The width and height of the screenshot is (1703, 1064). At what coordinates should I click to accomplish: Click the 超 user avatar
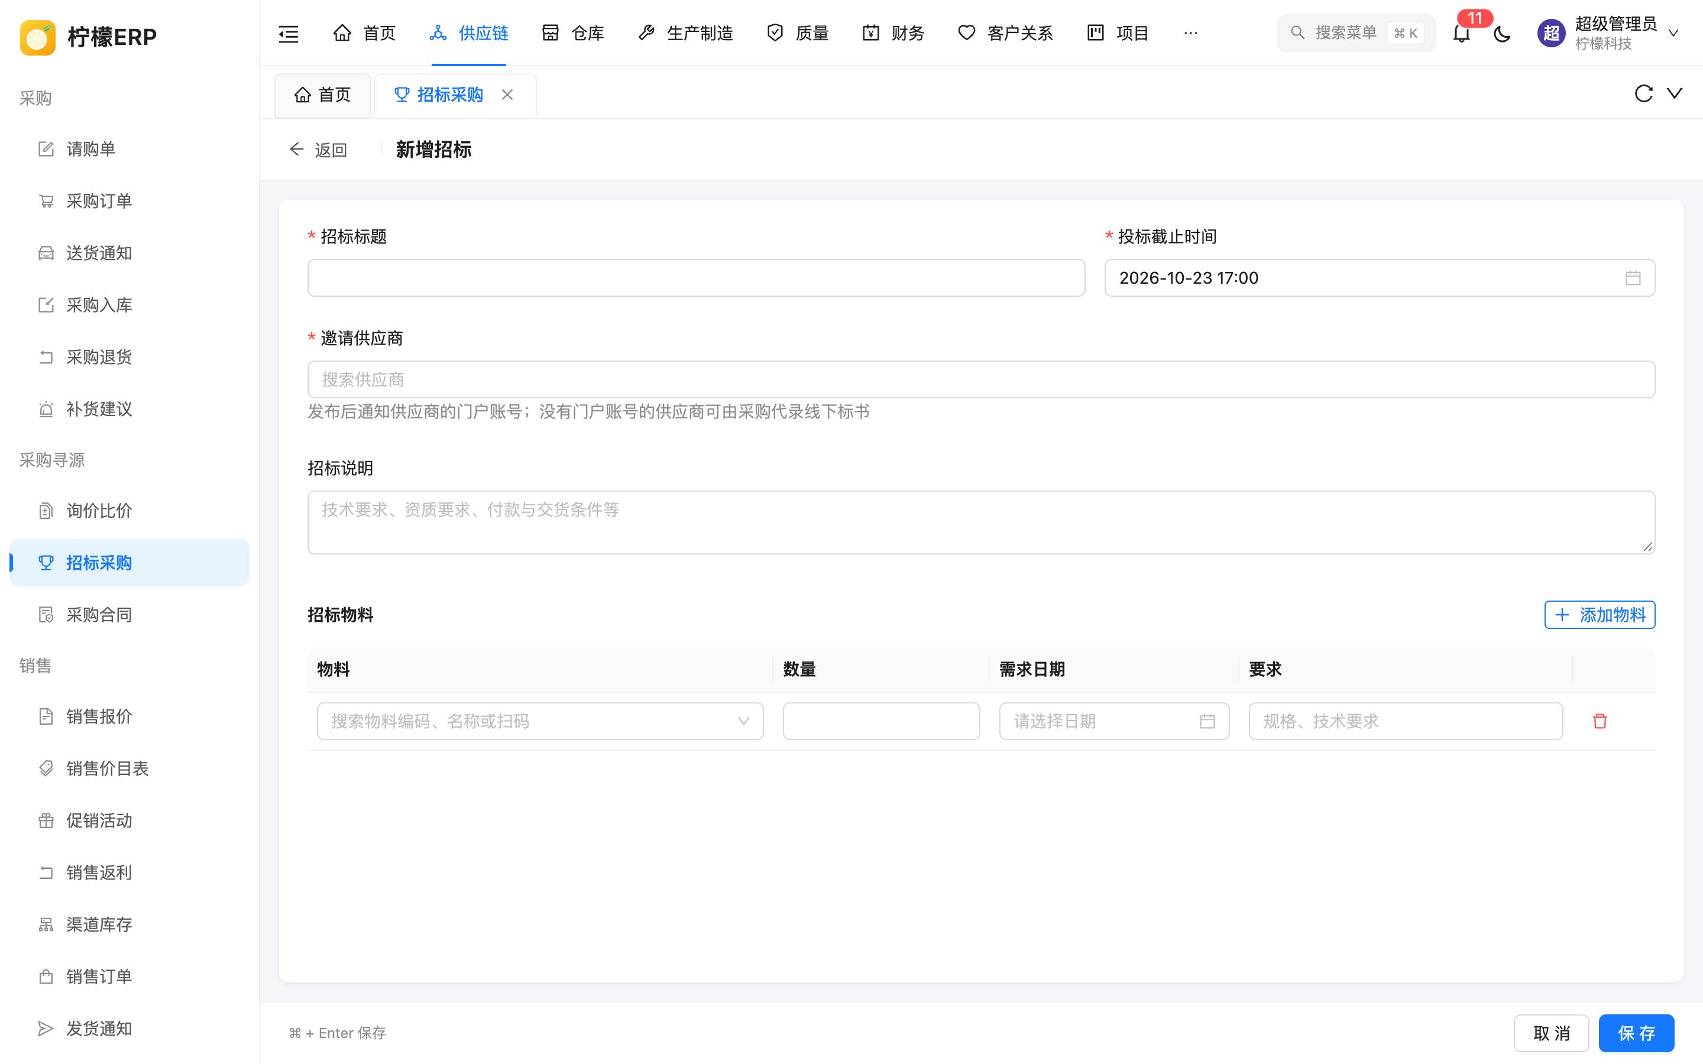tap(1551, 33)
